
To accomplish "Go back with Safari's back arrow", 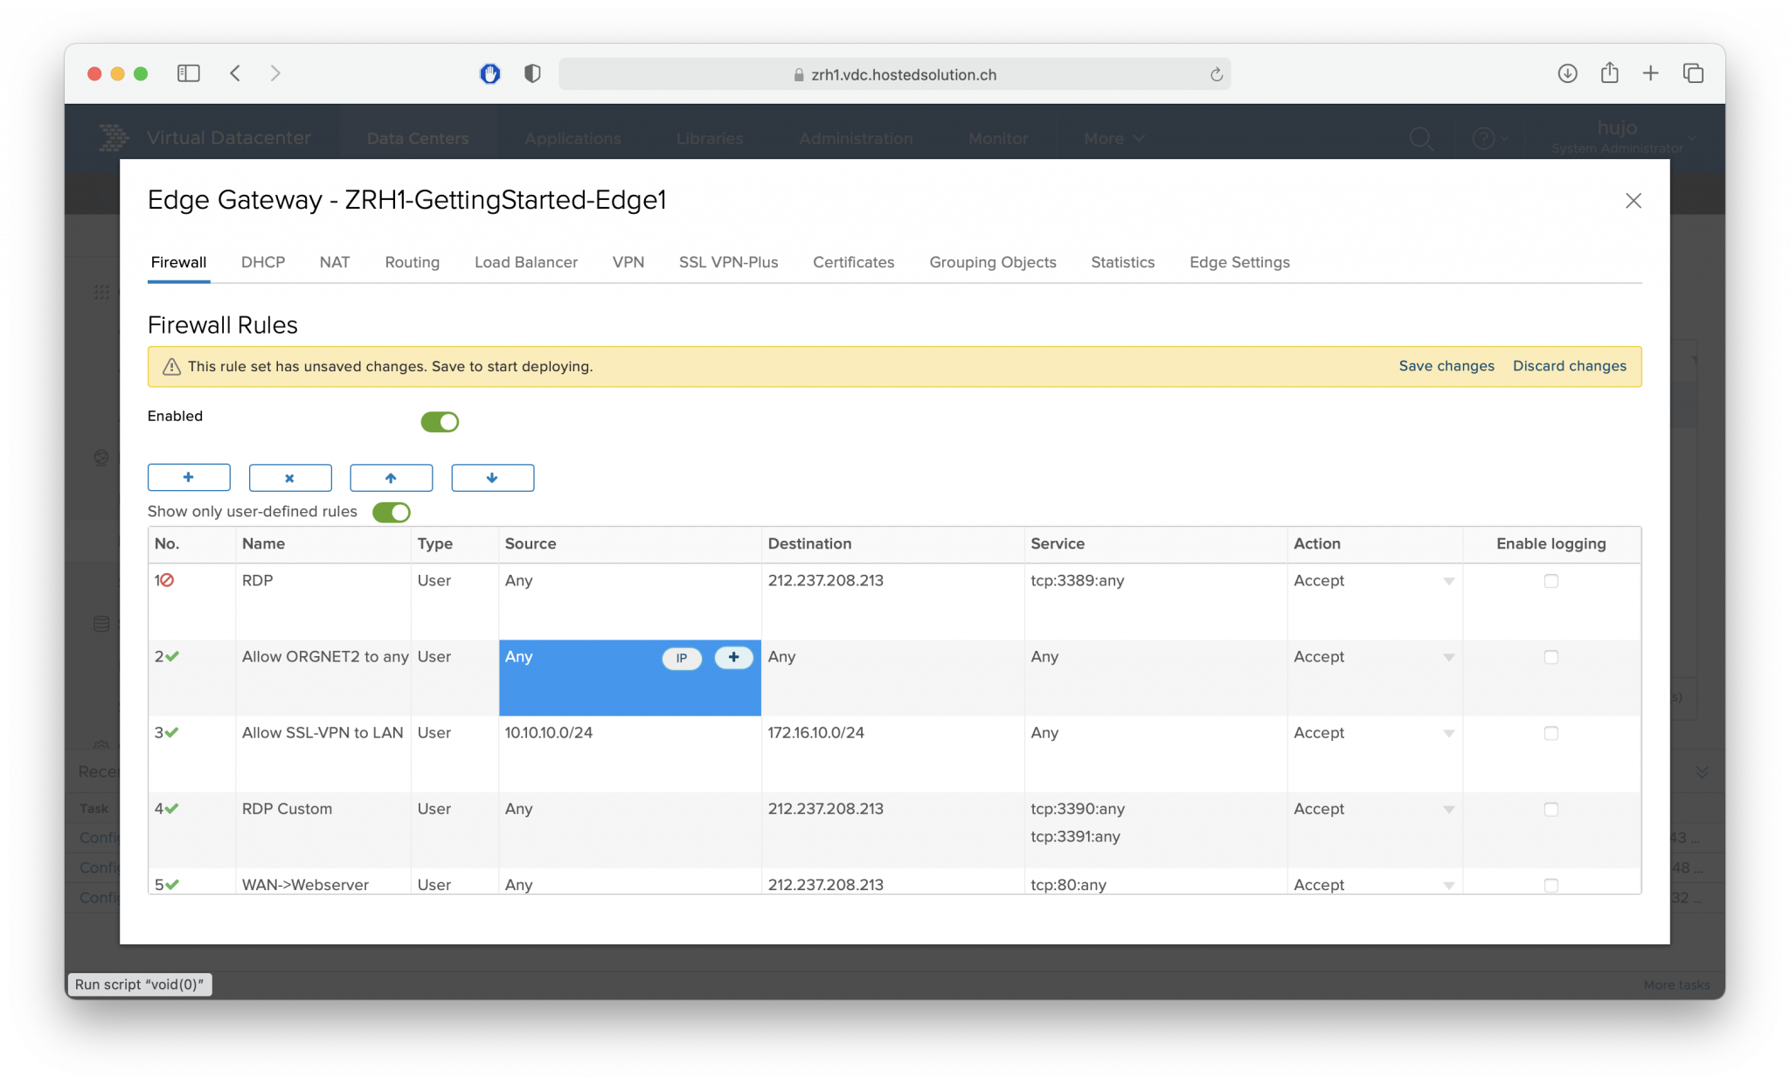I will coord(235,73).
